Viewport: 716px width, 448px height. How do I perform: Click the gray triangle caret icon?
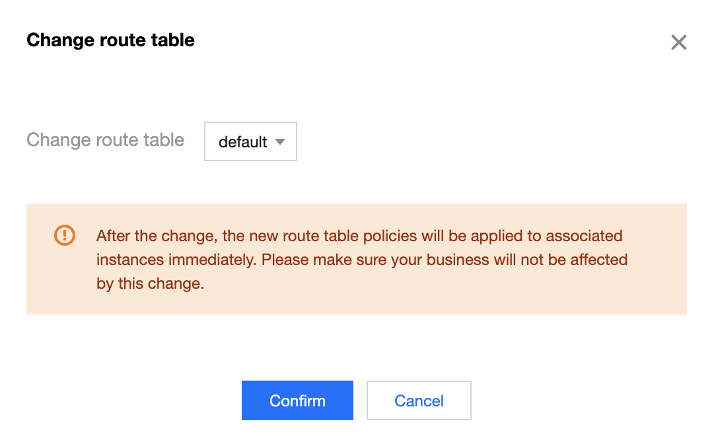(280, 142)
